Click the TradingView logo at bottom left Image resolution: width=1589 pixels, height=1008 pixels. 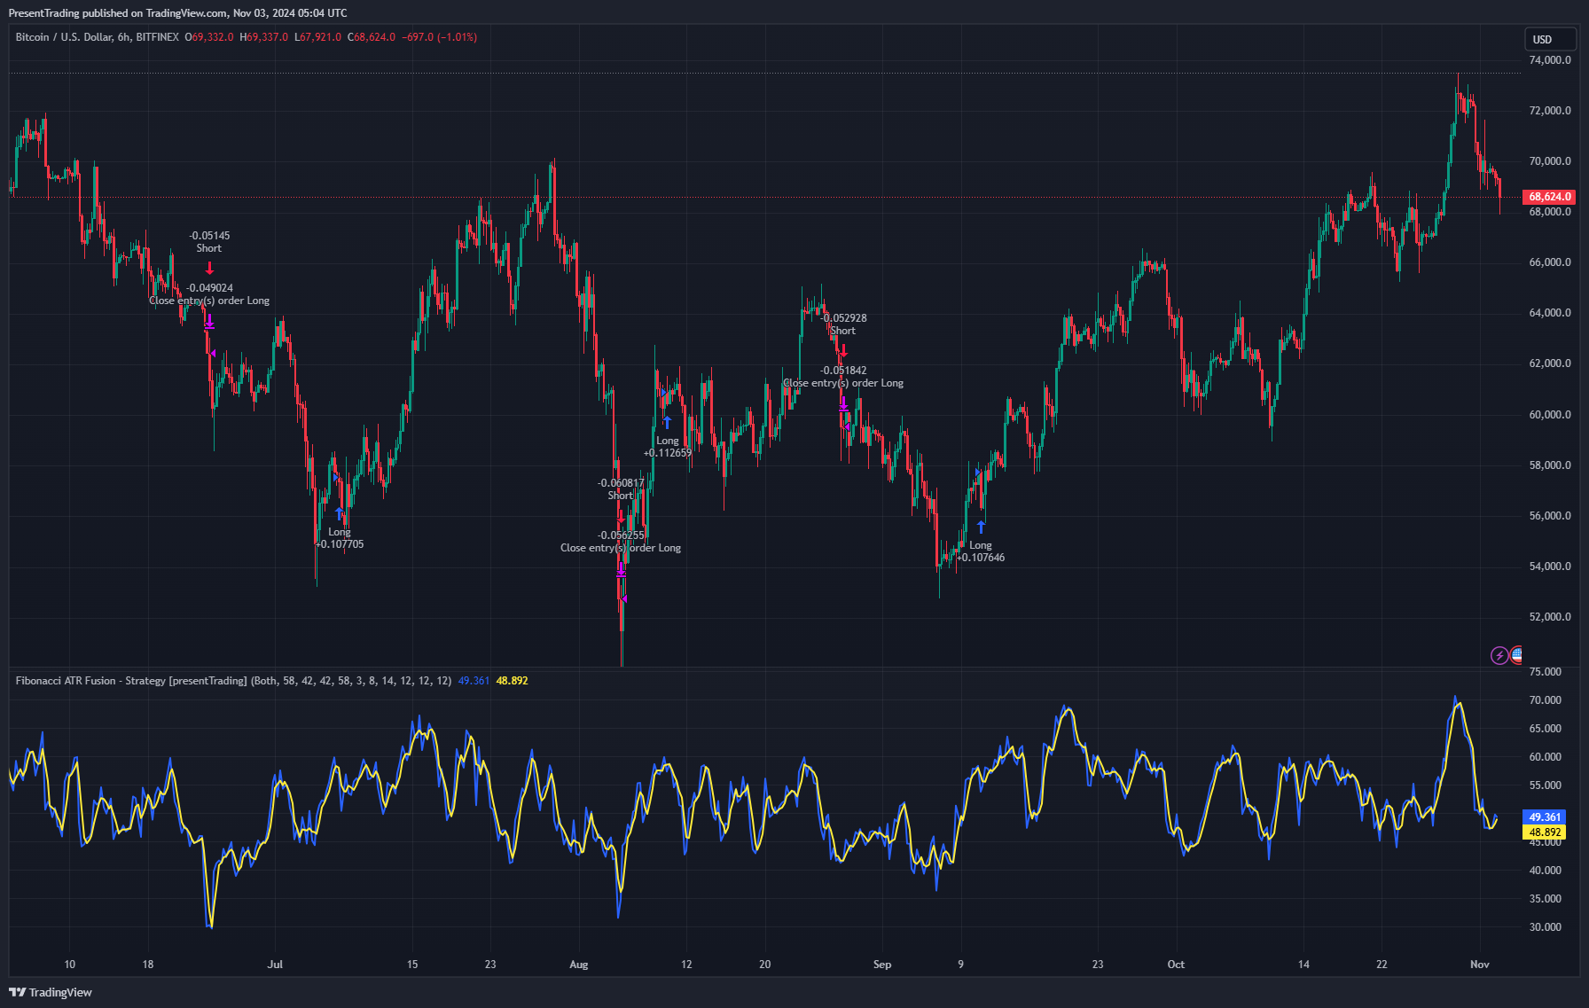[x=51, y=992]
